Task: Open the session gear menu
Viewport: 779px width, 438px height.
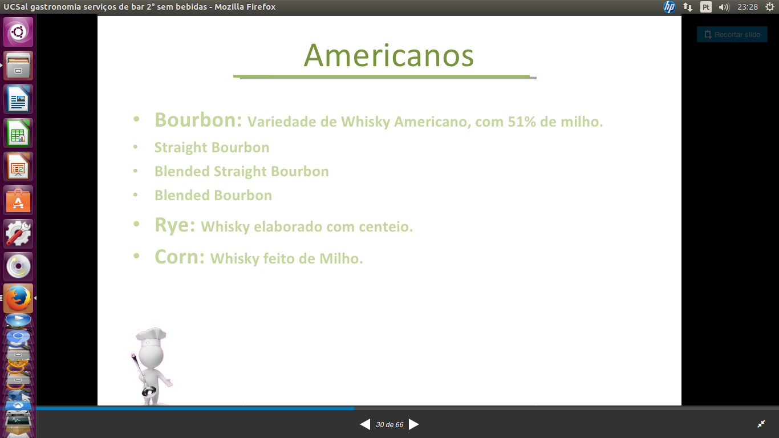Action: coord(770,7)
